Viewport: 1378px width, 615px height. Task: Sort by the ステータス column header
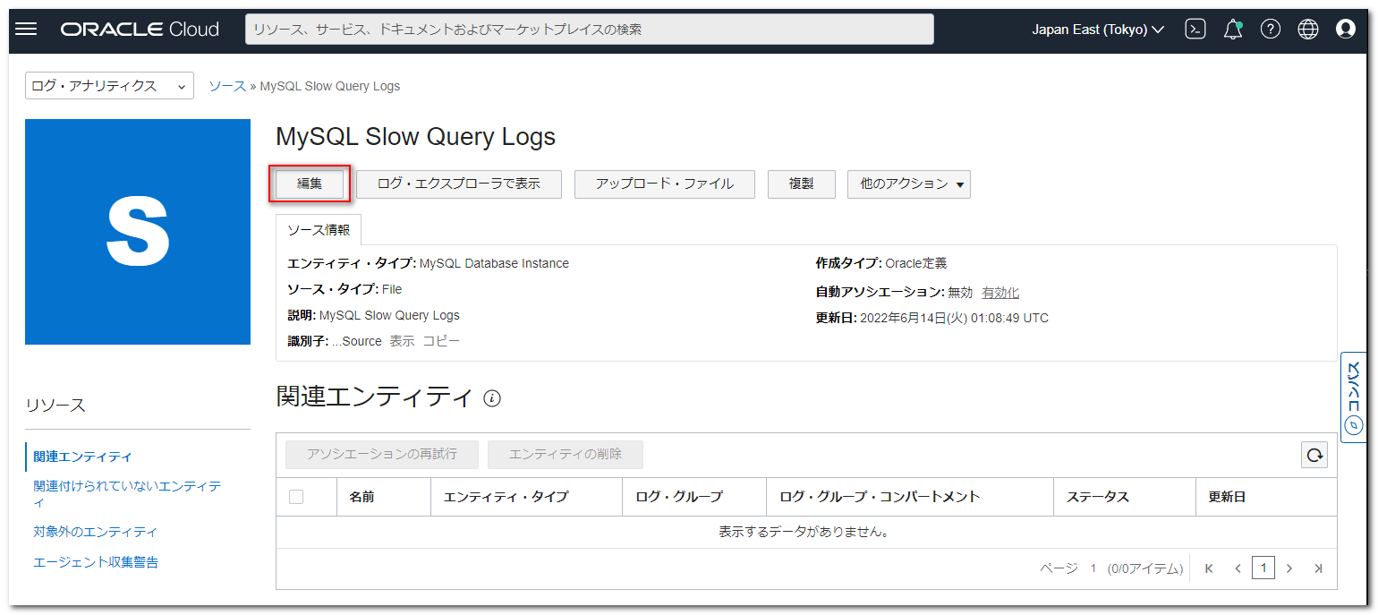coord(1097,497)
